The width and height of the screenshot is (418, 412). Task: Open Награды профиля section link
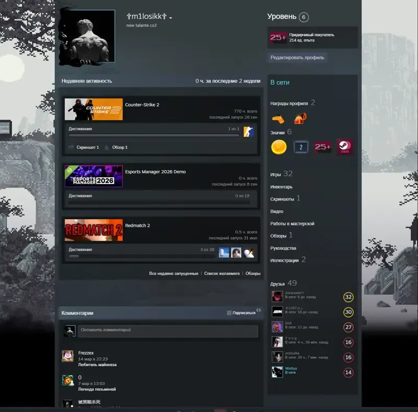coord(289,103)
